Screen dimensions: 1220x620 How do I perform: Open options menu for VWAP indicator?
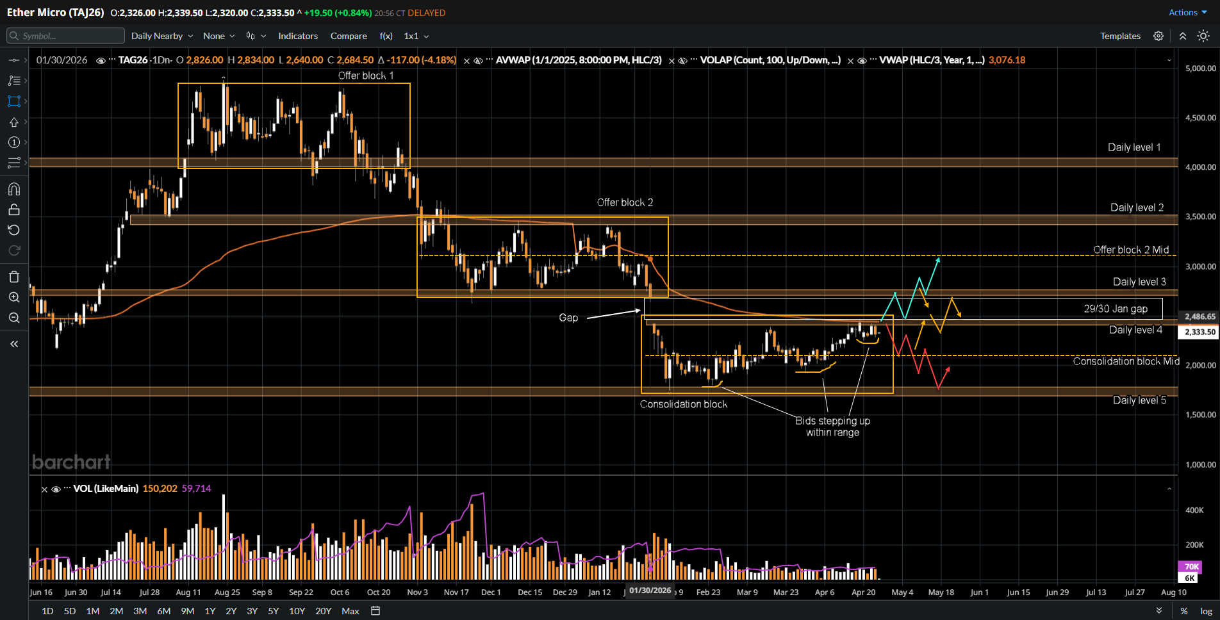pos(873,60)
